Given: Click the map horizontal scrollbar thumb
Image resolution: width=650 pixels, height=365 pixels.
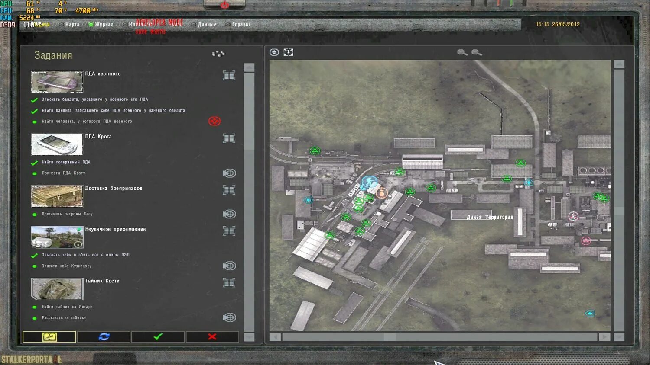Looking at the screenshot, I should click(390, 336).
